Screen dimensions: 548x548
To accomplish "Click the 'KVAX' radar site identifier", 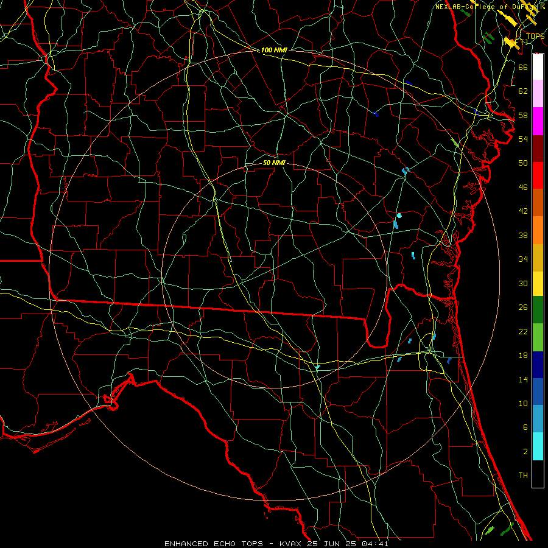I will click(291, 544).
